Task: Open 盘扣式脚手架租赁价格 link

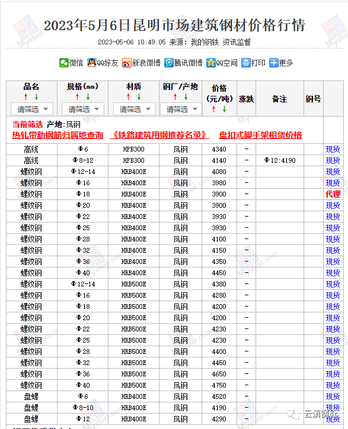Action: pos(261,135)
